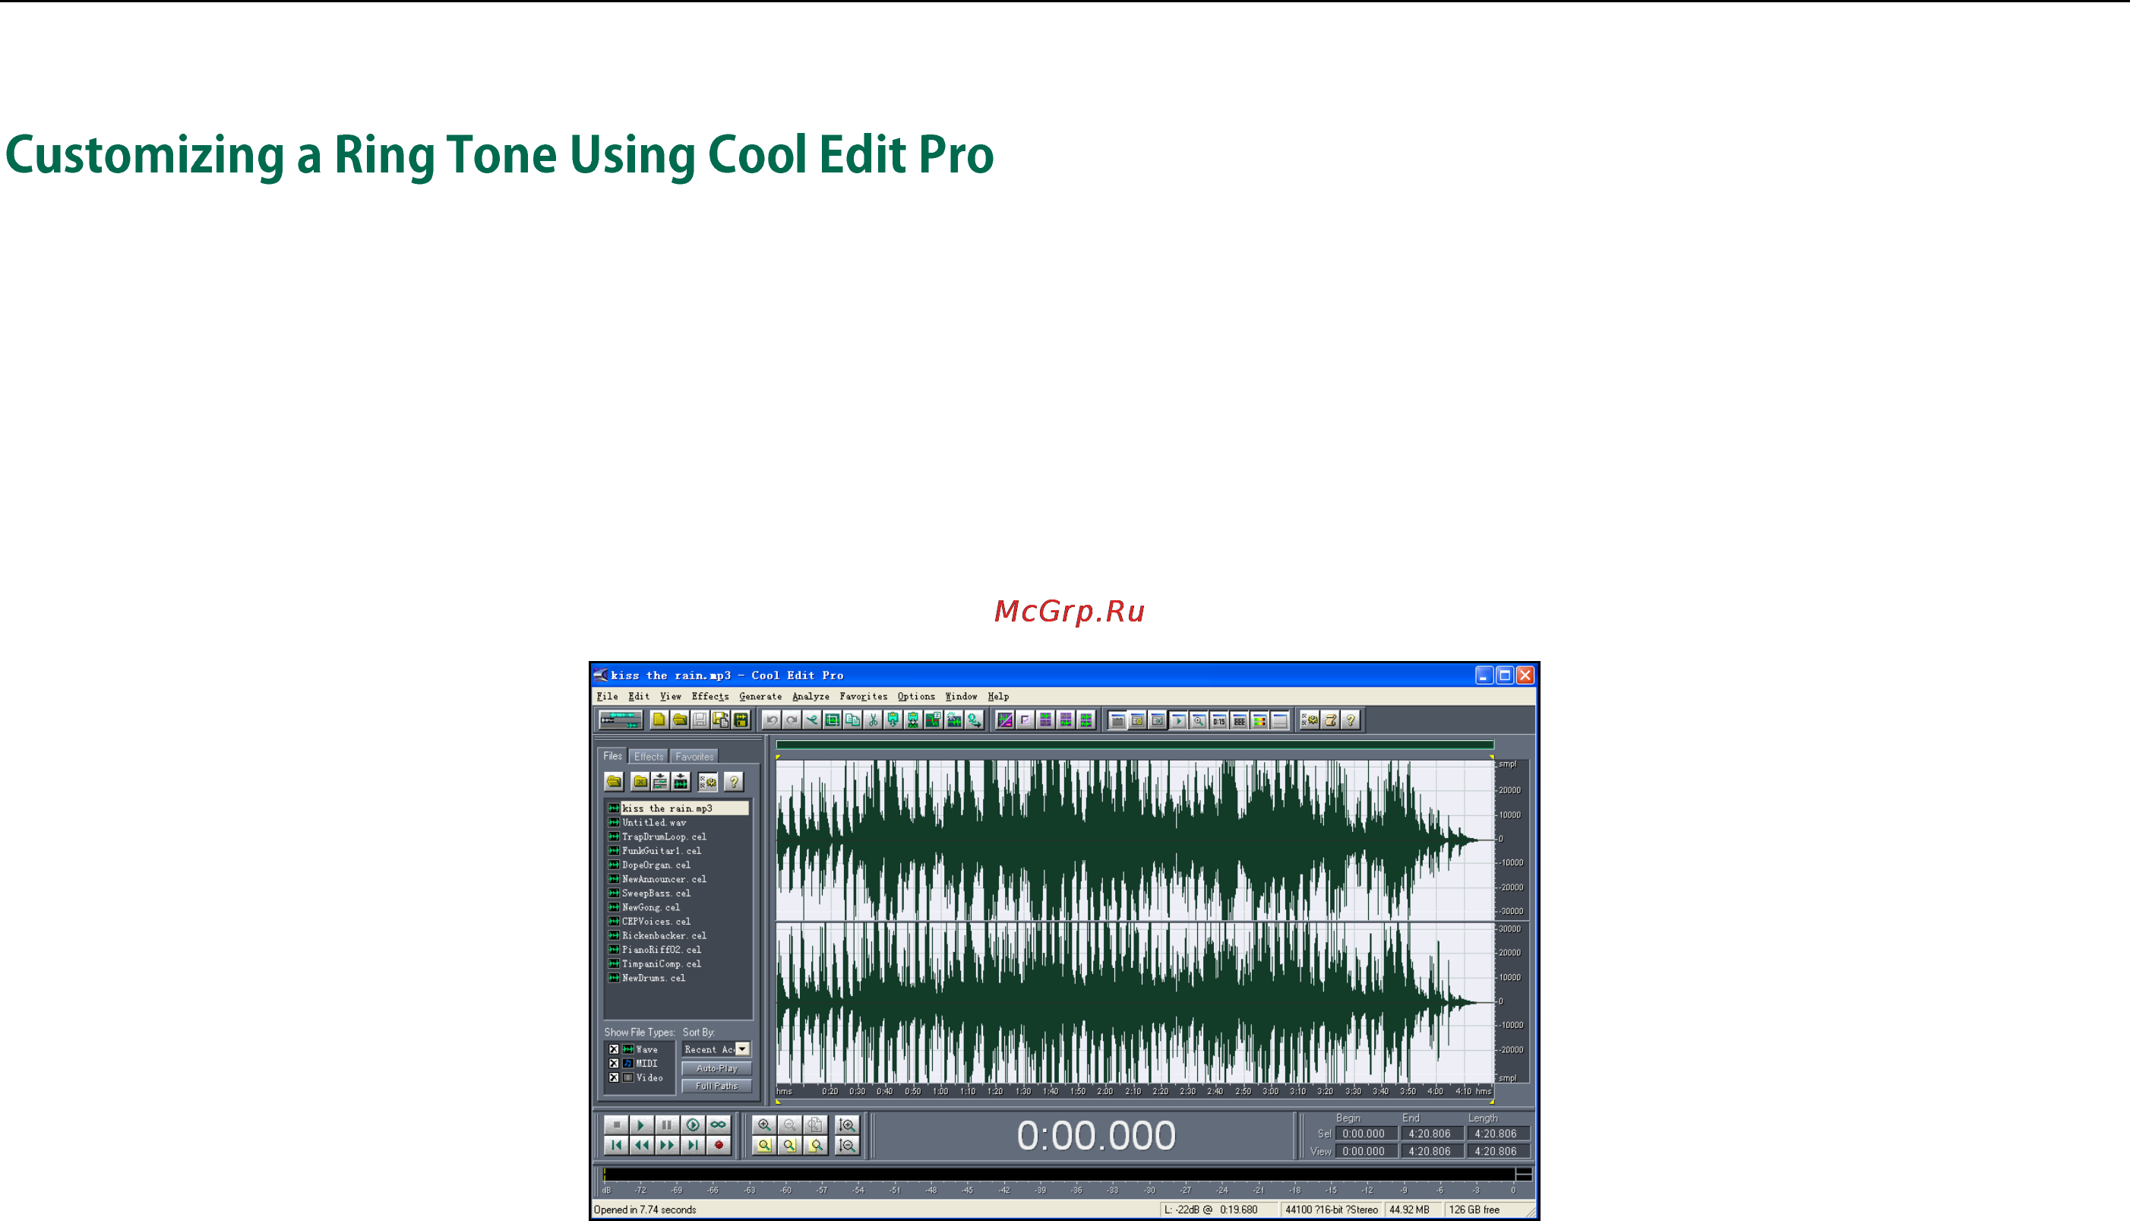Click Zoom Out vertically icon

pyautogui.click(x=847, y=1145)
